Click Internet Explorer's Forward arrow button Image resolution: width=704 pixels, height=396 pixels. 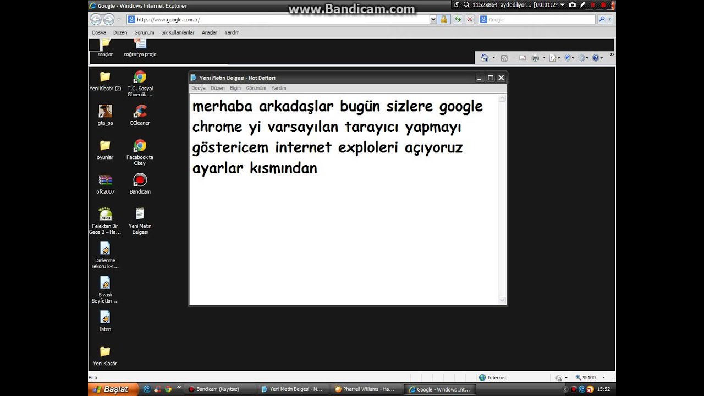109,19
